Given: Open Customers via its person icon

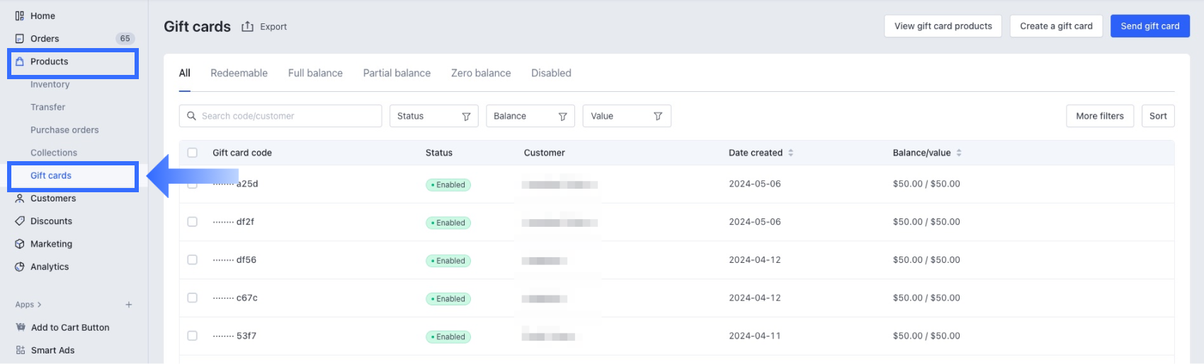Looking at the screenshot, I should [20, 199].
